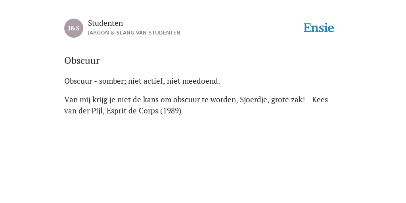Click the Obscuur heading title
The height and width of the screenshot is (203, 406).
coord(82,61)
